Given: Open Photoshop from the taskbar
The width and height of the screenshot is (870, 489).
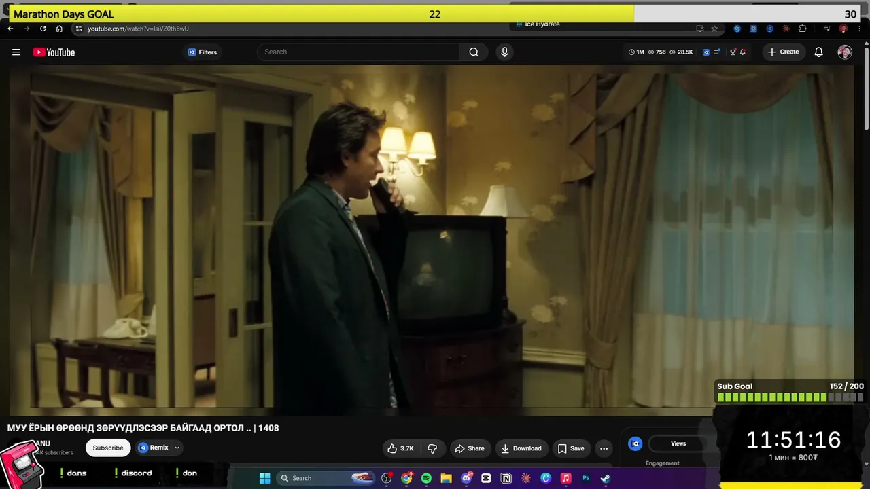Looking at the screenshot, I should [585, 478].
